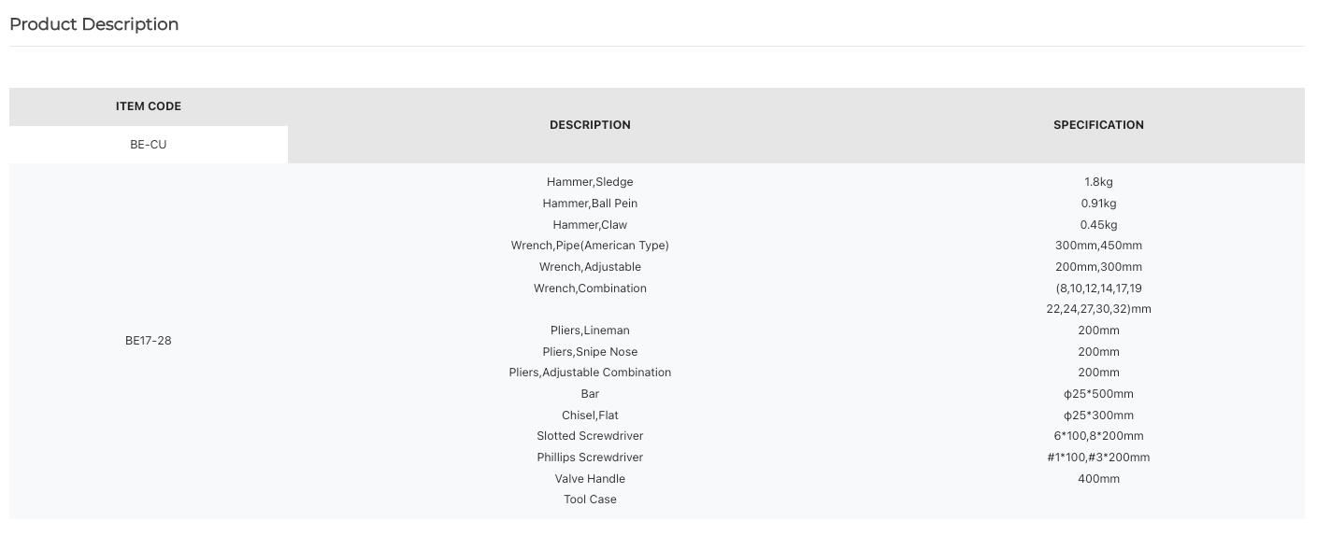Select the ITEM CODE column header
The height and width of the screenshot is (535, 1317).
(x=149, y=106)
